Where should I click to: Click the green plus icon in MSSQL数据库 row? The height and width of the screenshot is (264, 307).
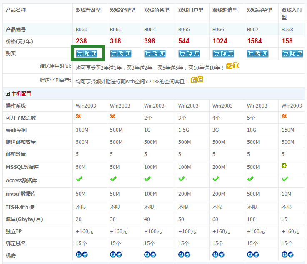click(x=284, y=166)
